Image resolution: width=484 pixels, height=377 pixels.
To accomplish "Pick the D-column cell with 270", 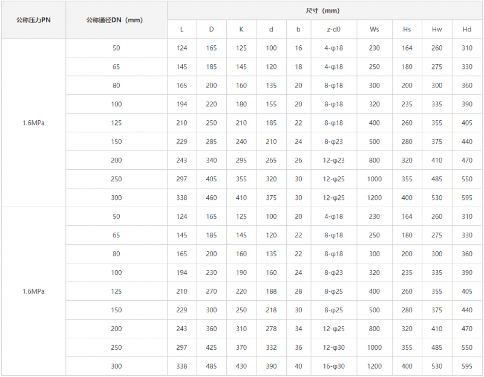I will 211,291.
